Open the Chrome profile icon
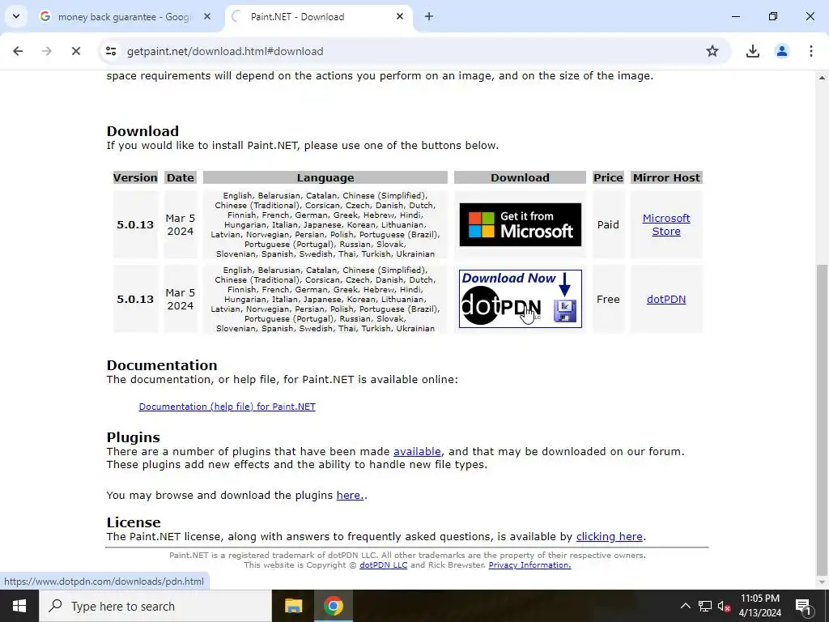 click(781, 51)
